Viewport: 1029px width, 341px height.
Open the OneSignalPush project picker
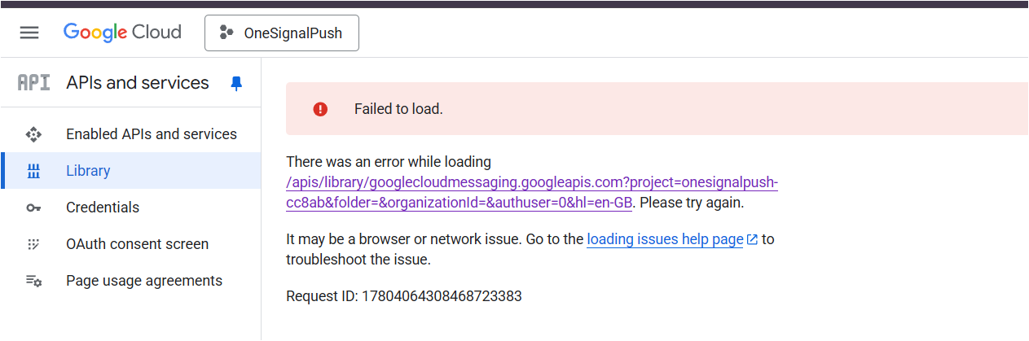pyautogui.click(x=281, y=33)
